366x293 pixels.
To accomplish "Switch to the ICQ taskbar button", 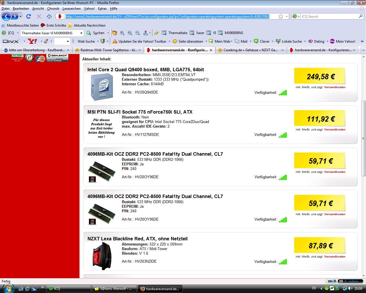I will (69, 289).
